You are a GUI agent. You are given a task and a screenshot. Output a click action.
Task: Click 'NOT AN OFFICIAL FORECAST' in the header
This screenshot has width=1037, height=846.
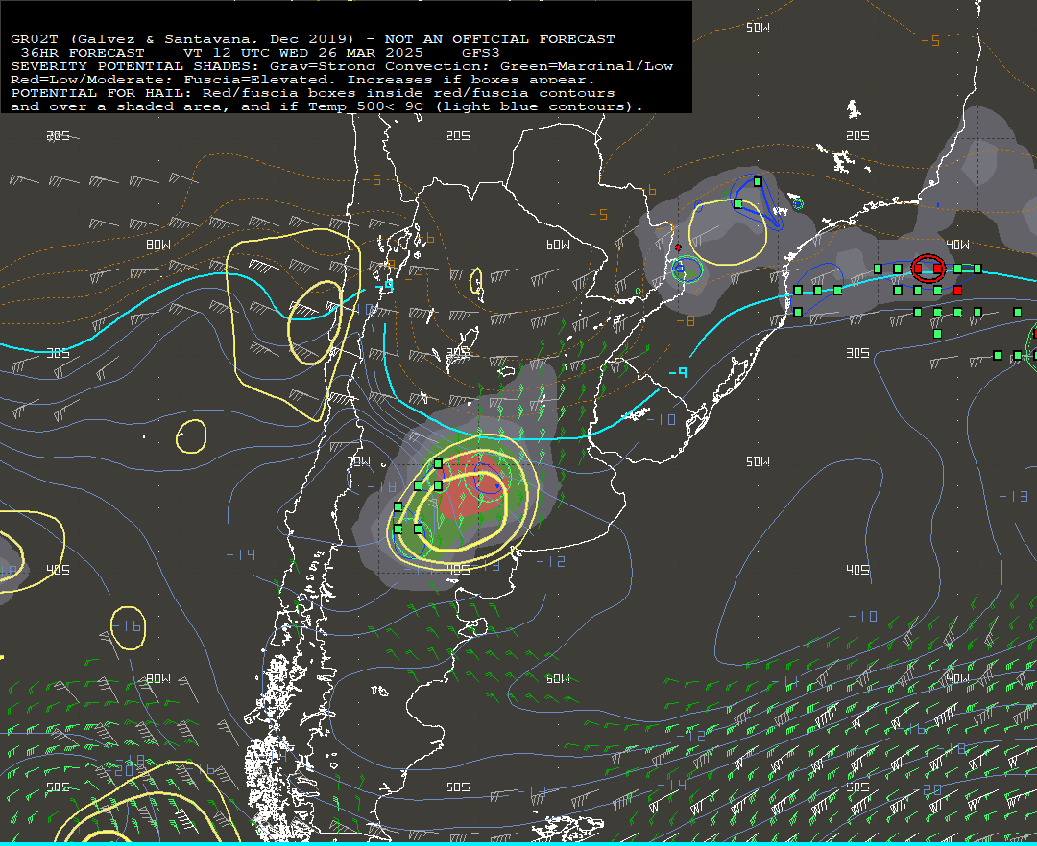point(500,39)
